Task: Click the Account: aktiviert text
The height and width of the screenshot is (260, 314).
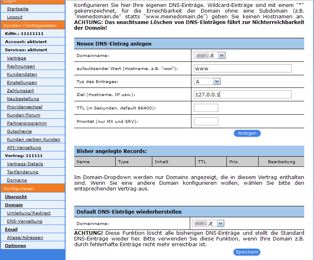Action: pos(26,42)
